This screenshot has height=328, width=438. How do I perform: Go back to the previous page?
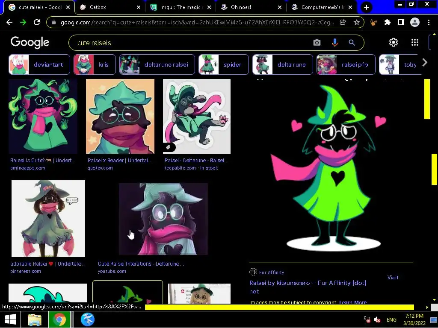[x=9, y=22]
